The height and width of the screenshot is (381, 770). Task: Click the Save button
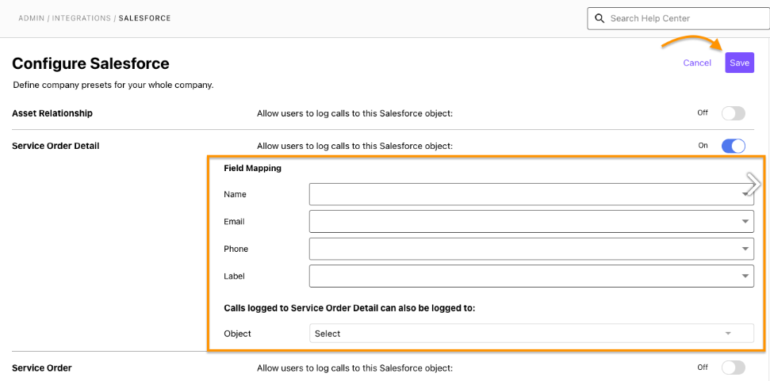(x=739, y=63)
